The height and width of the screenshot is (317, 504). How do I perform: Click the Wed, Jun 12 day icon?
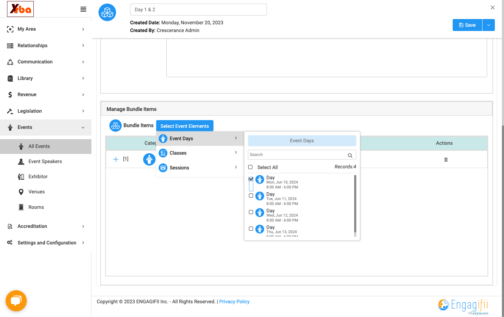tap(260, 212)
